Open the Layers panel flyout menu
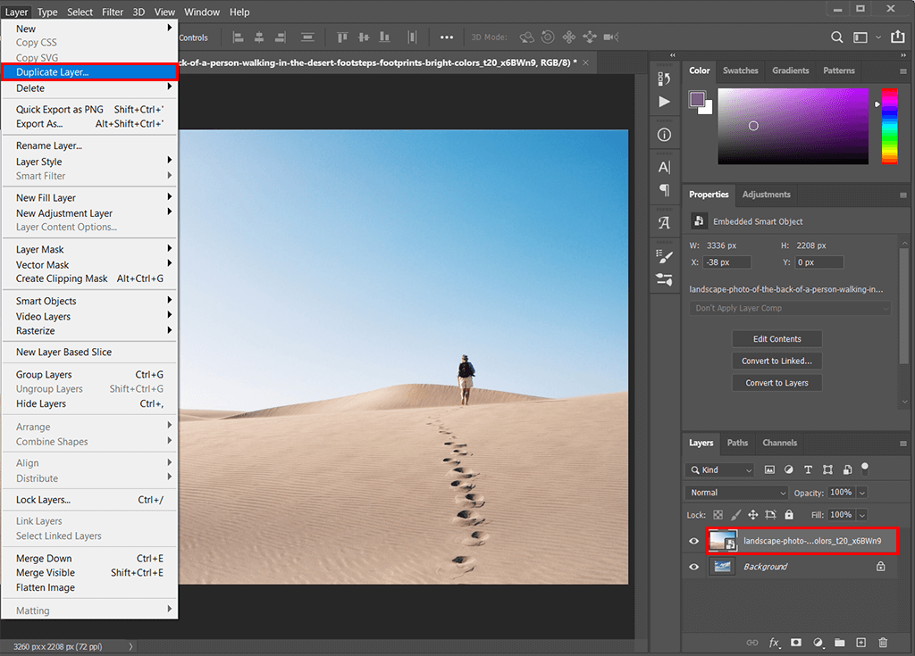This screenshot has width=915, height=656. tap(902, 444)
